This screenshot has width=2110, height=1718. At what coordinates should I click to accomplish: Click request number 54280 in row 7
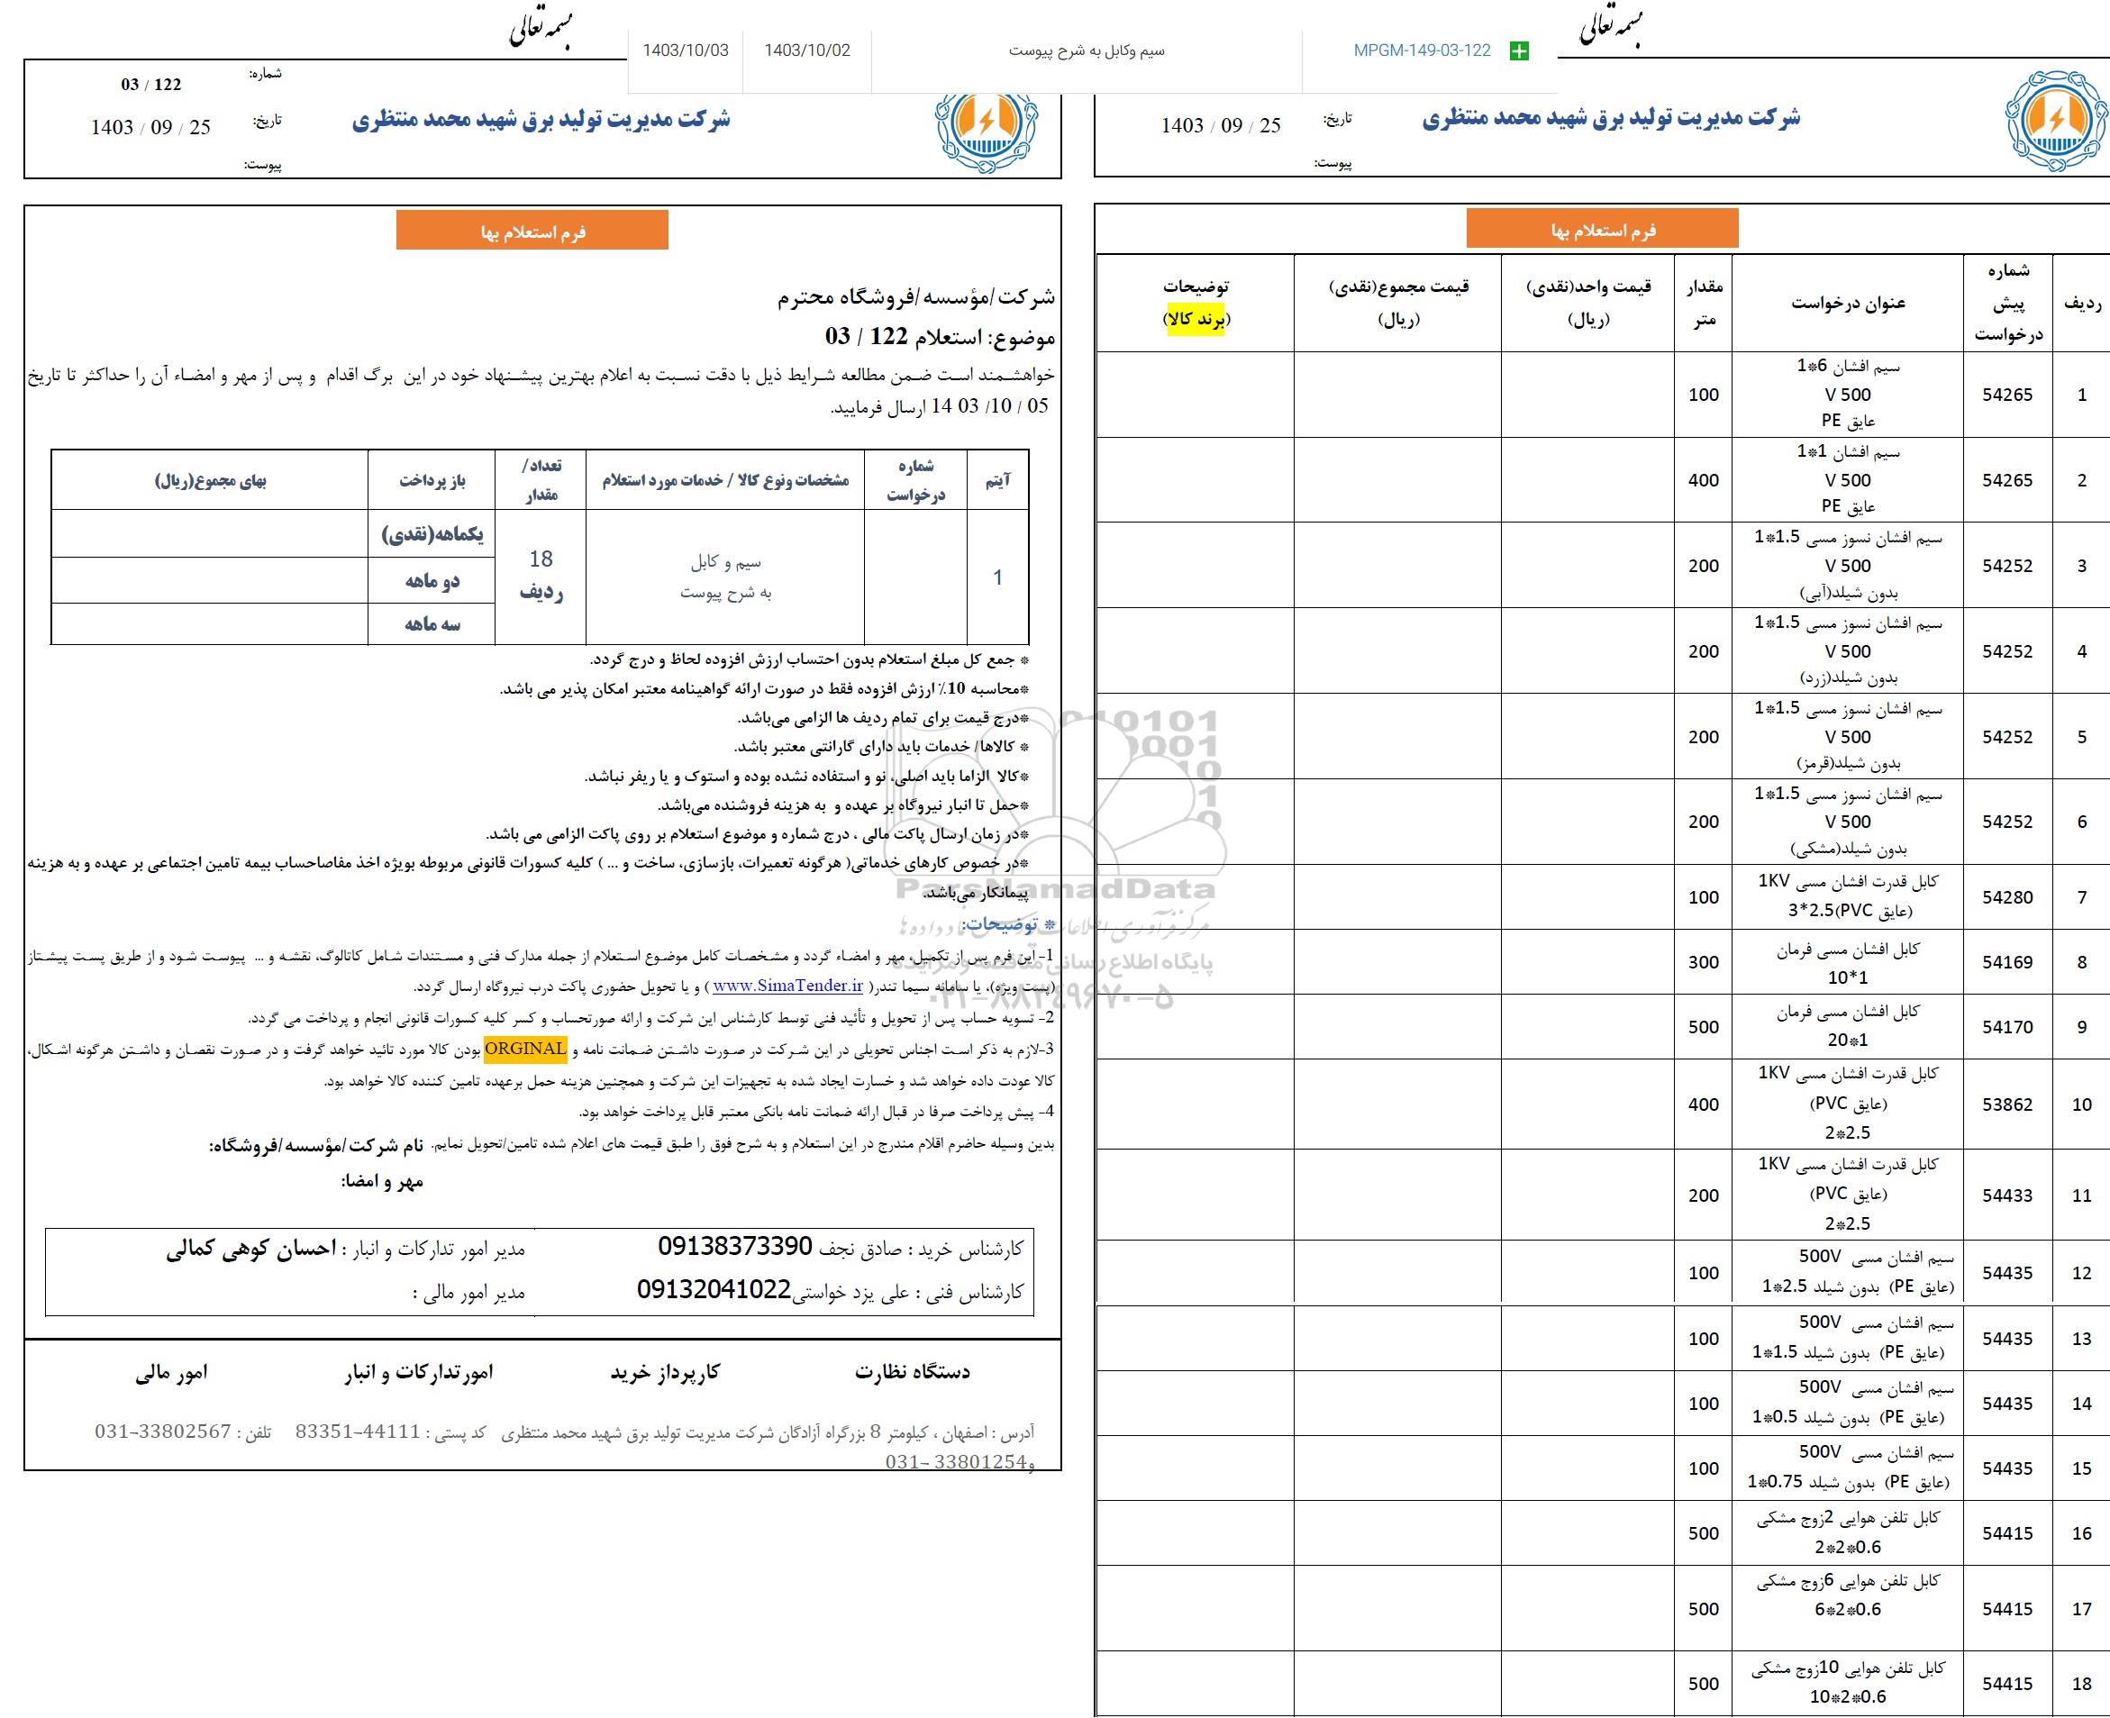[x=2007, y=897]
